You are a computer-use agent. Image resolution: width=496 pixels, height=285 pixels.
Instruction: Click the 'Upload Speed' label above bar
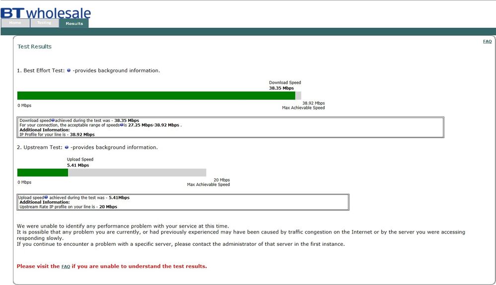pyautogui.click(x=80, y=160)
